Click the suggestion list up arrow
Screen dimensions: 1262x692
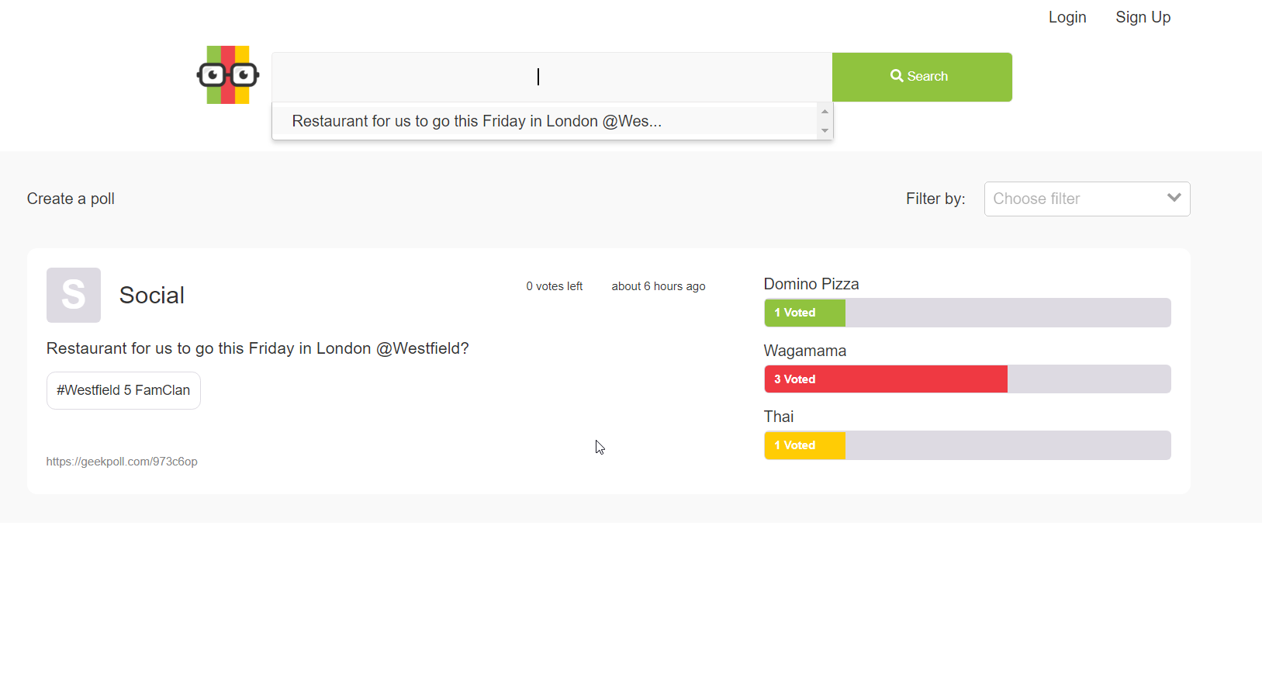tap(825, 112)
